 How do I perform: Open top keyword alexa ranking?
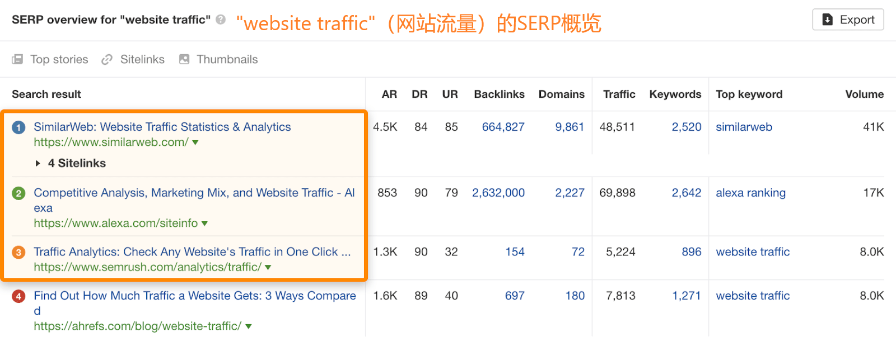click(750, 193)
